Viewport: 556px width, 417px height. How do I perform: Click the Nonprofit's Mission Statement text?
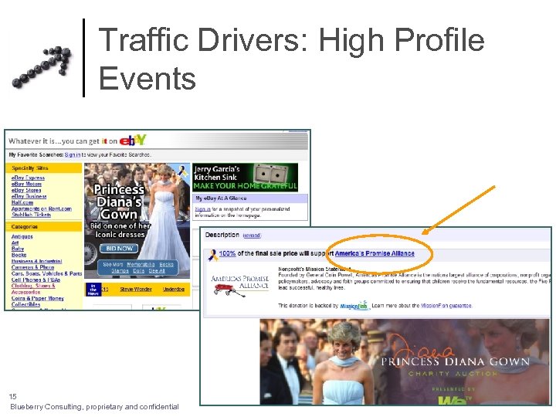coord(314,270)
